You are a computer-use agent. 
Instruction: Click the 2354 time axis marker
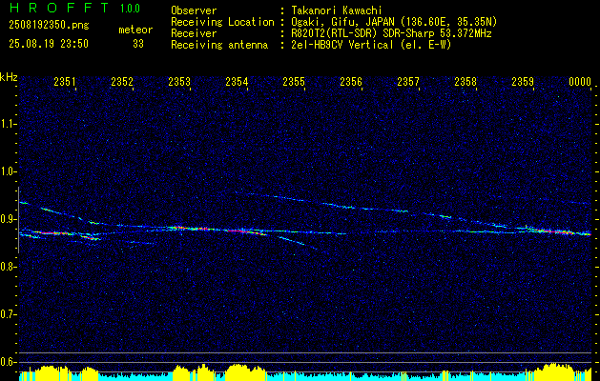click(237, 81)
